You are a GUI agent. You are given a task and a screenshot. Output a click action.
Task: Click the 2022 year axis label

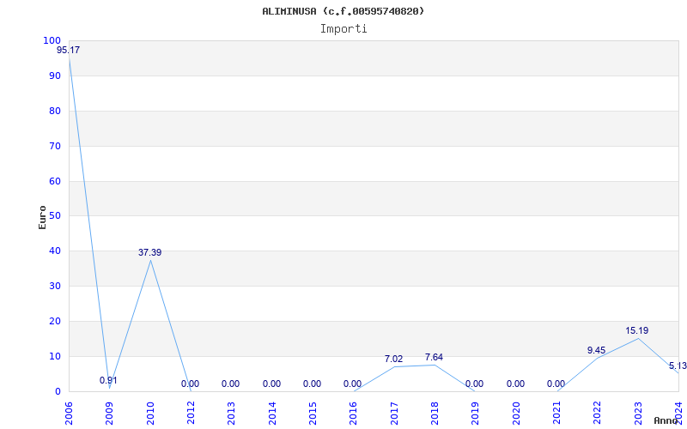coord(597,414)
